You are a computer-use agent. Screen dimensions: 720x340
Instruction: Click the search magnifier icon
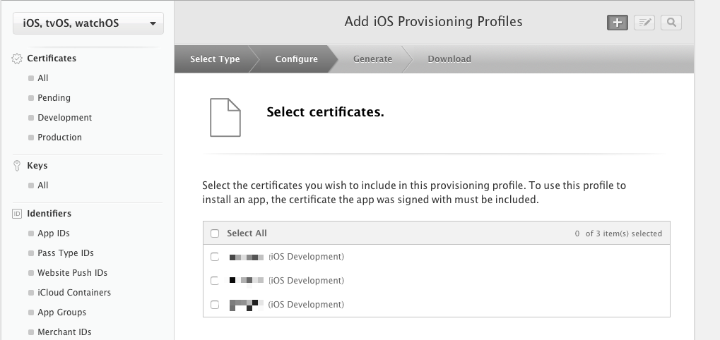pos(671,23)
